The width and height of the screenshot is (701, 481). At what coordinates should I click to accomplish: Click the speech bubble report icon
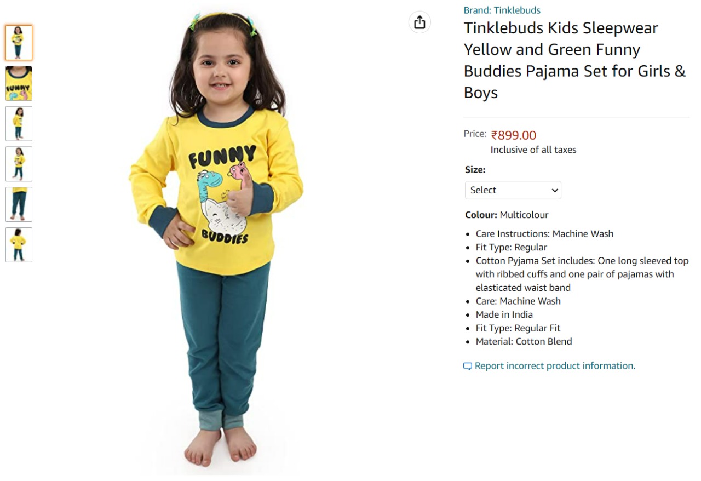pos(467,367)
